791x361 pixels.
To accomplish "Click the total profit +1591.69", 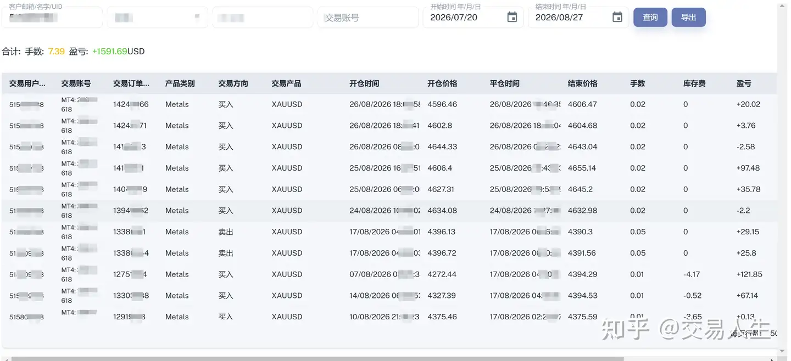I will [x=110, y=51].
